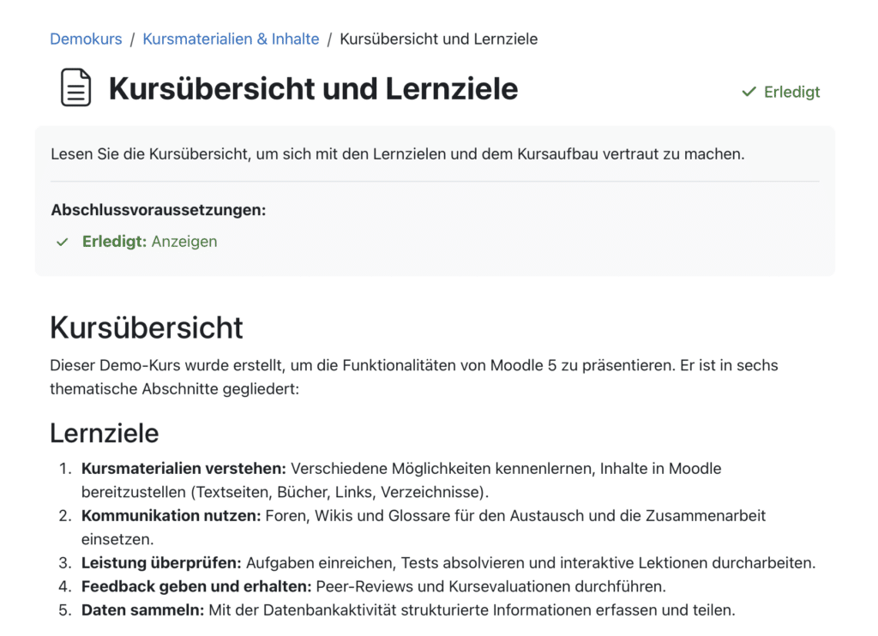Click the 'Leistung überprüfen:' list item

161,563
